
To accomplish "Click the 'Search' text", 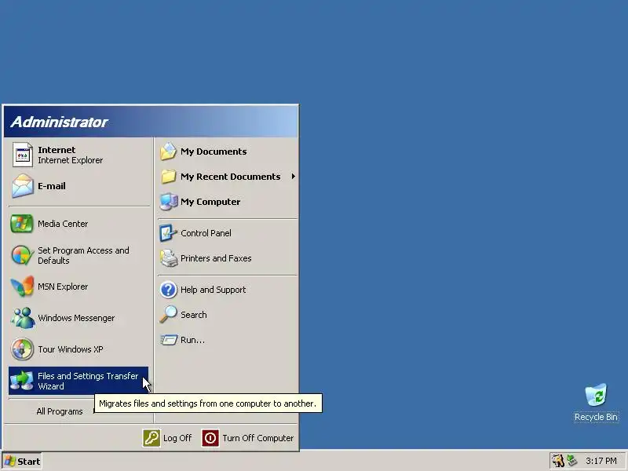I will [x=193, y=315].
